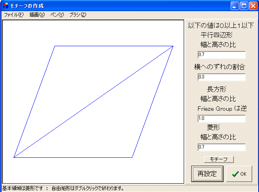Screen dimensions: 259x192
Task: Click the status bar text 基本領域は菱形です
Action: click(x=22, y=188)
